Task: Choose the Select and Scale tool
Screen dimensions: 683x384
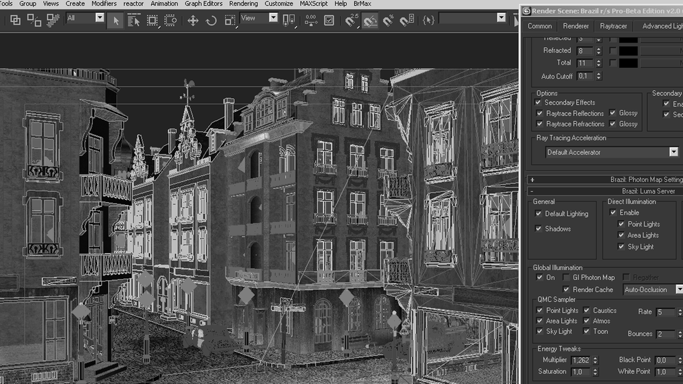Action: point(229,21)
